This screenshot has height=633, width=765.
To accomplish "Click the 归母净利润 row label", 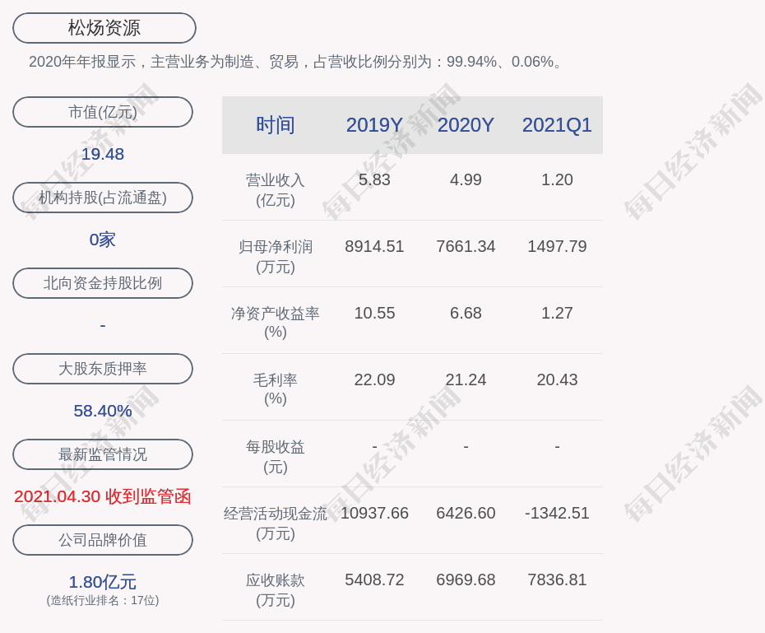I will point(276,256).
